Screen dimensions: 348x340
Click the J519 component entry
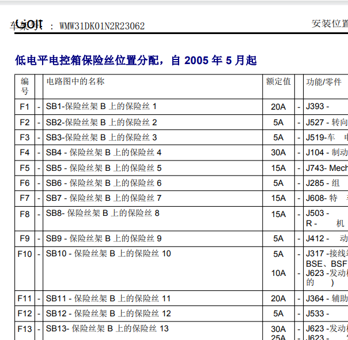coord(327,137)
